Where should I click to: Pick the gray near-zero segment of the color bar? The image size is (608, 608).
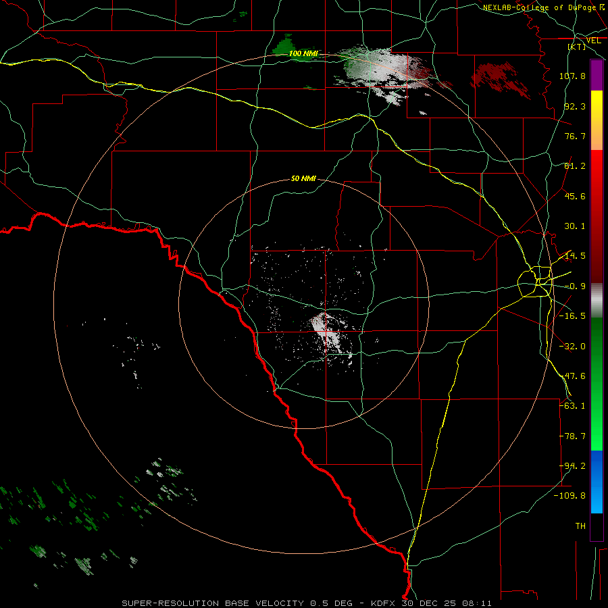[x=597, y=301]
